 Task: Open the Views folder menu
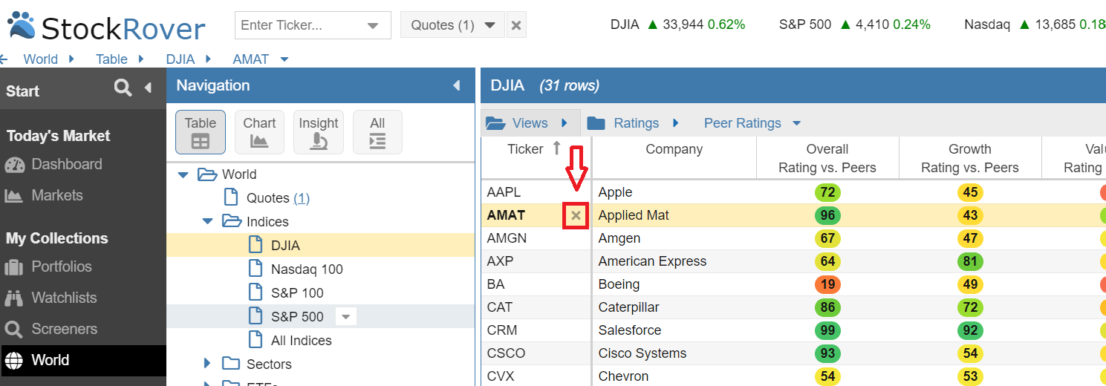click(x=529, y=123)
